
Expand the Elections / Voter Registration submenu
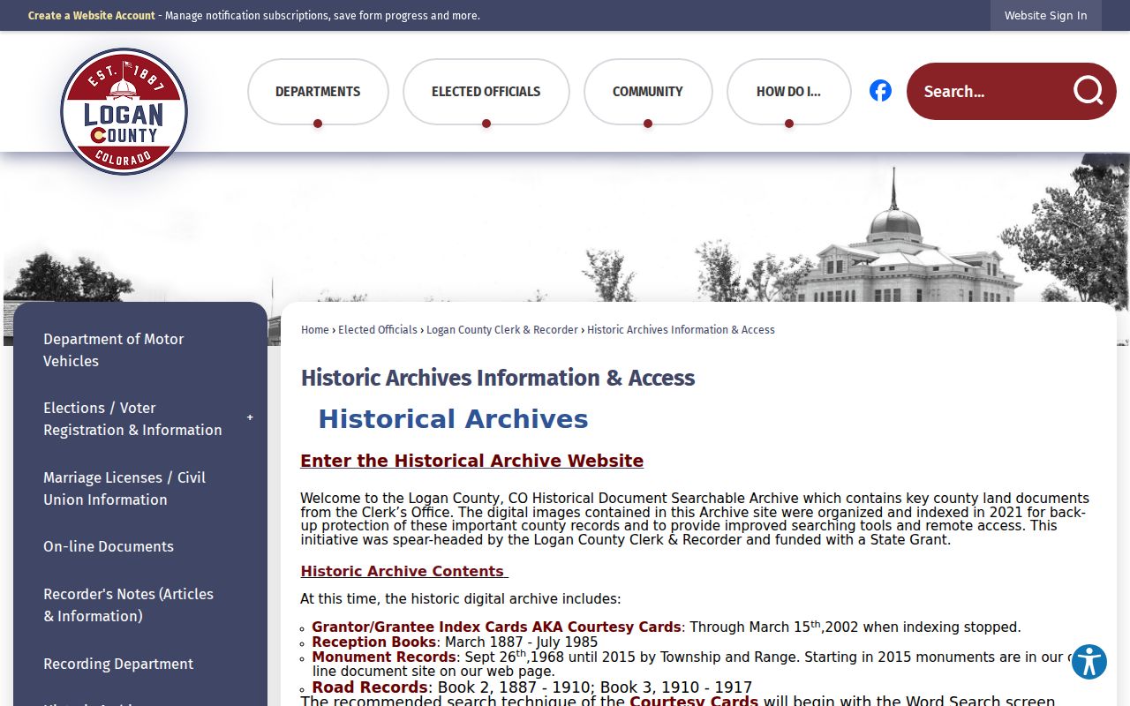(x=250, y=418)
